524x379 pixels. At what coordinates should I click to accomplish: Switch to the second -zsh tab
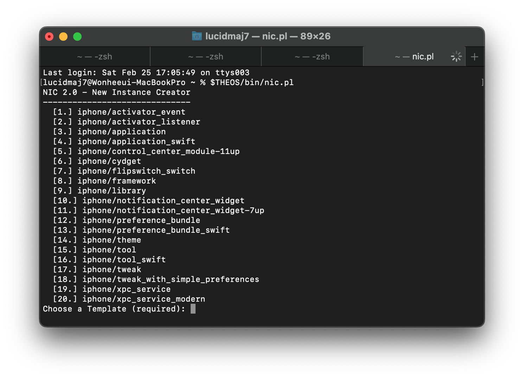[x=206, y=57]
